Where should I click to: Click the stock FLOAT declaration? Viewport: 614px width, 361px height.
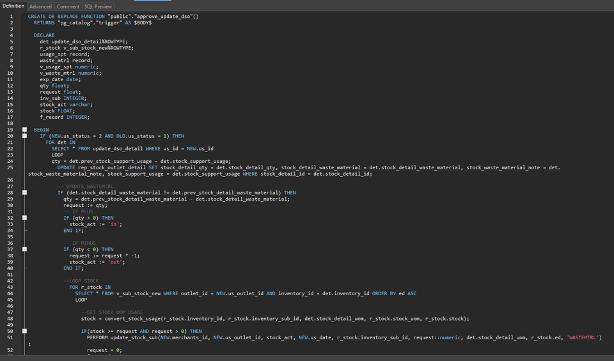pos(57,111)
